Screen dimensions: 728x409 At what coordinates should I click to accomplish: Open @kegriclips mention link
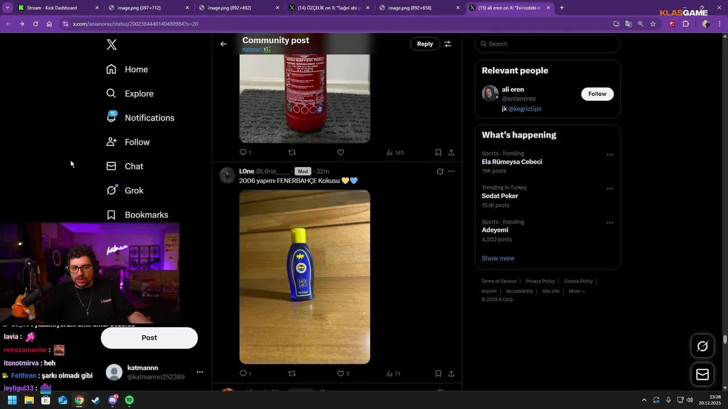[524, 109]
